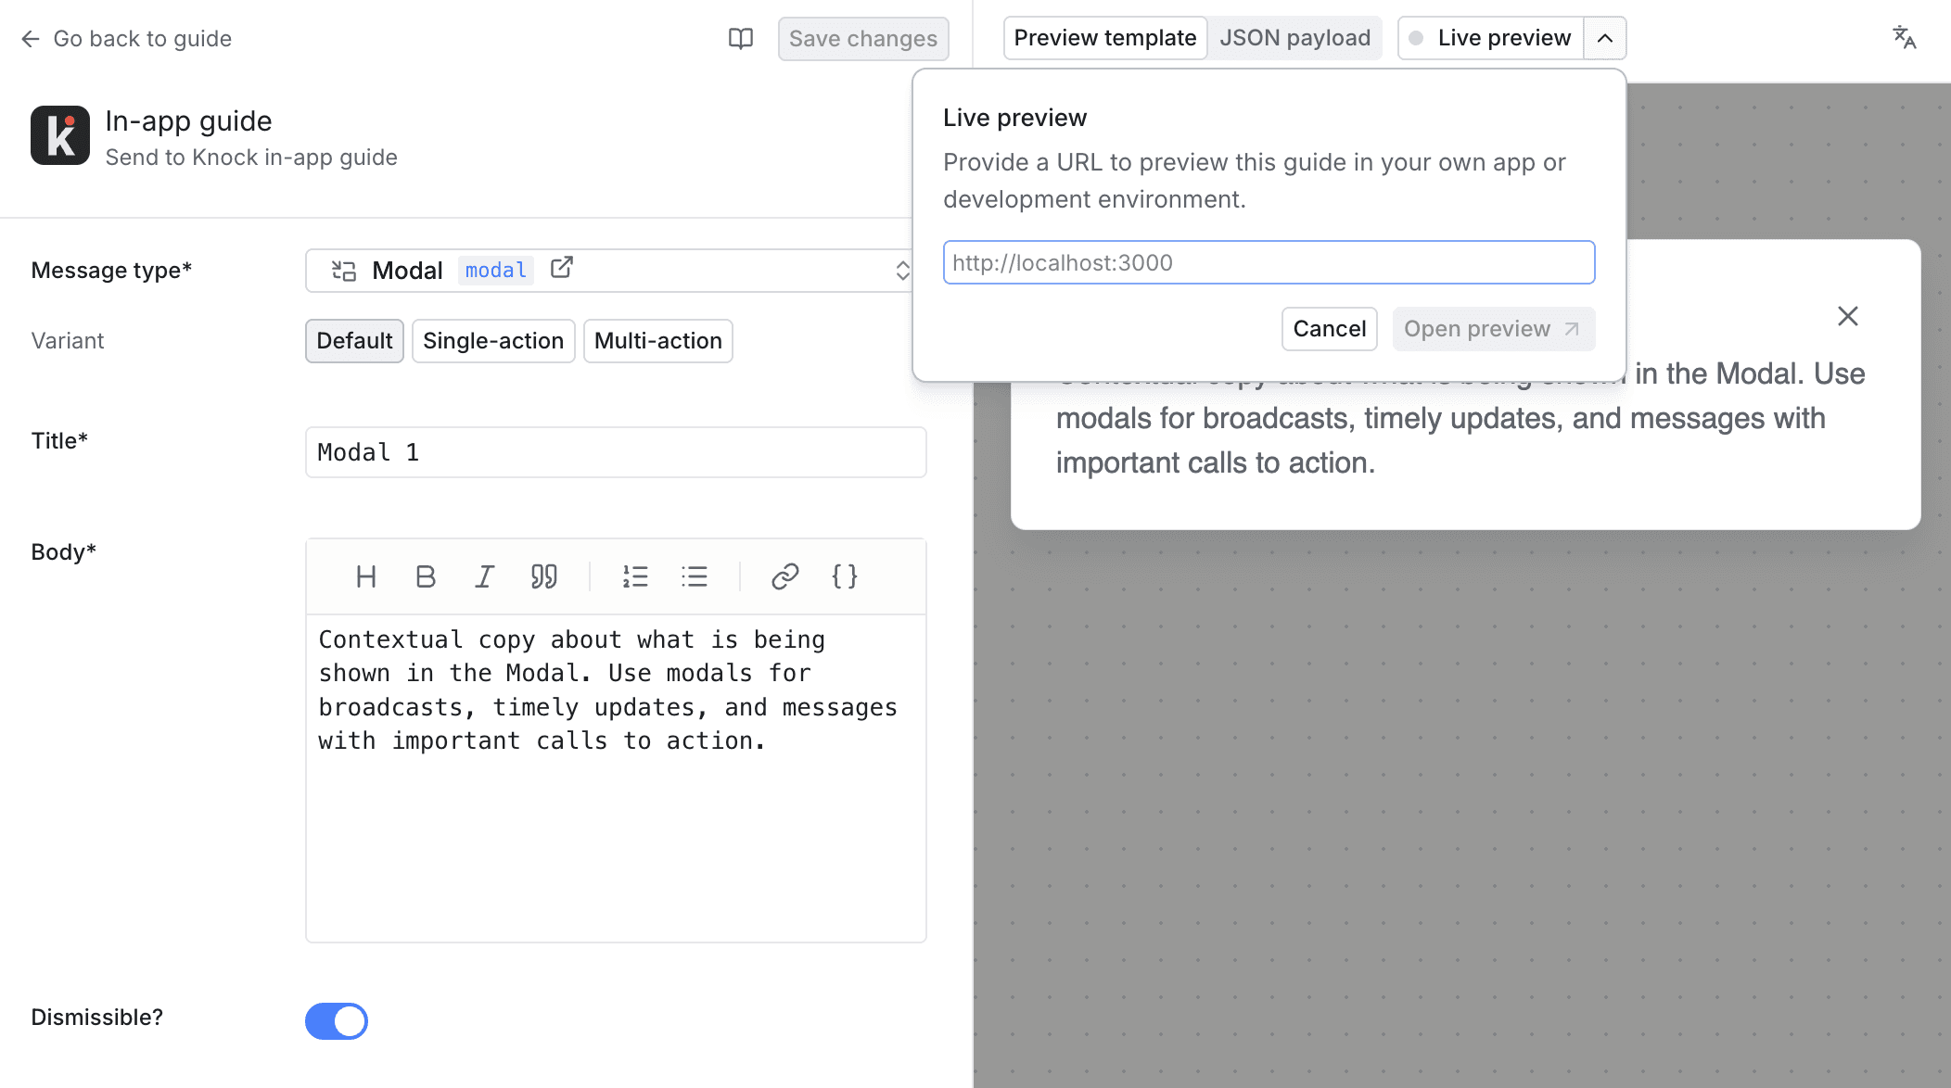The width and height of the screenshot is (1951, 1088).
Task: Select the Multi-action variant
Action: [x=657, y=341]
